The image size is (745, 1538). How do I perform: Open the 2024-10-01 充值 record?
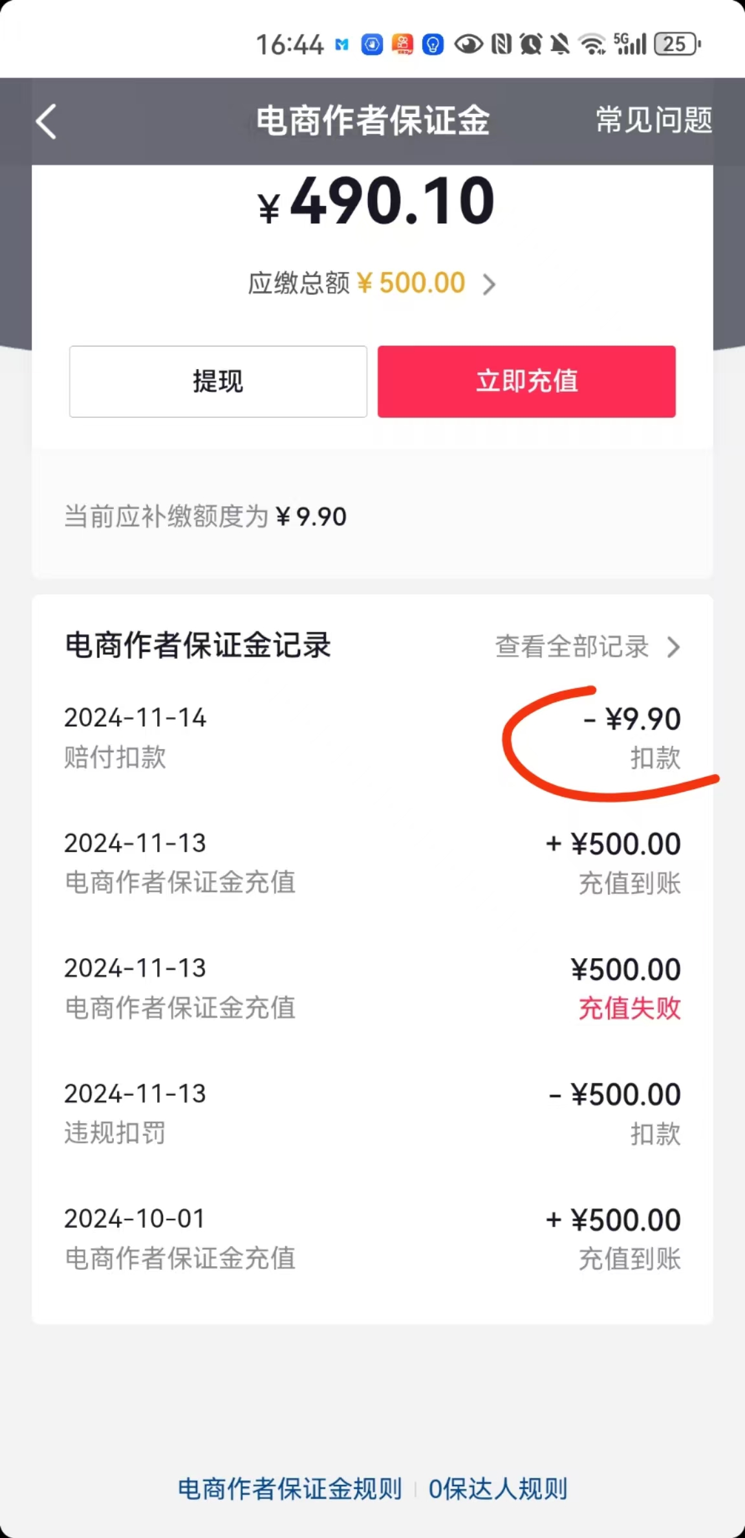tap(372, 1238)
